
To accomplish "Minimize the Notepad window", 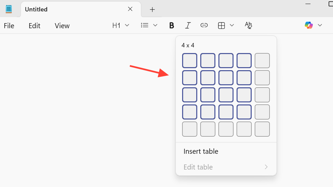I will (308, 4).
